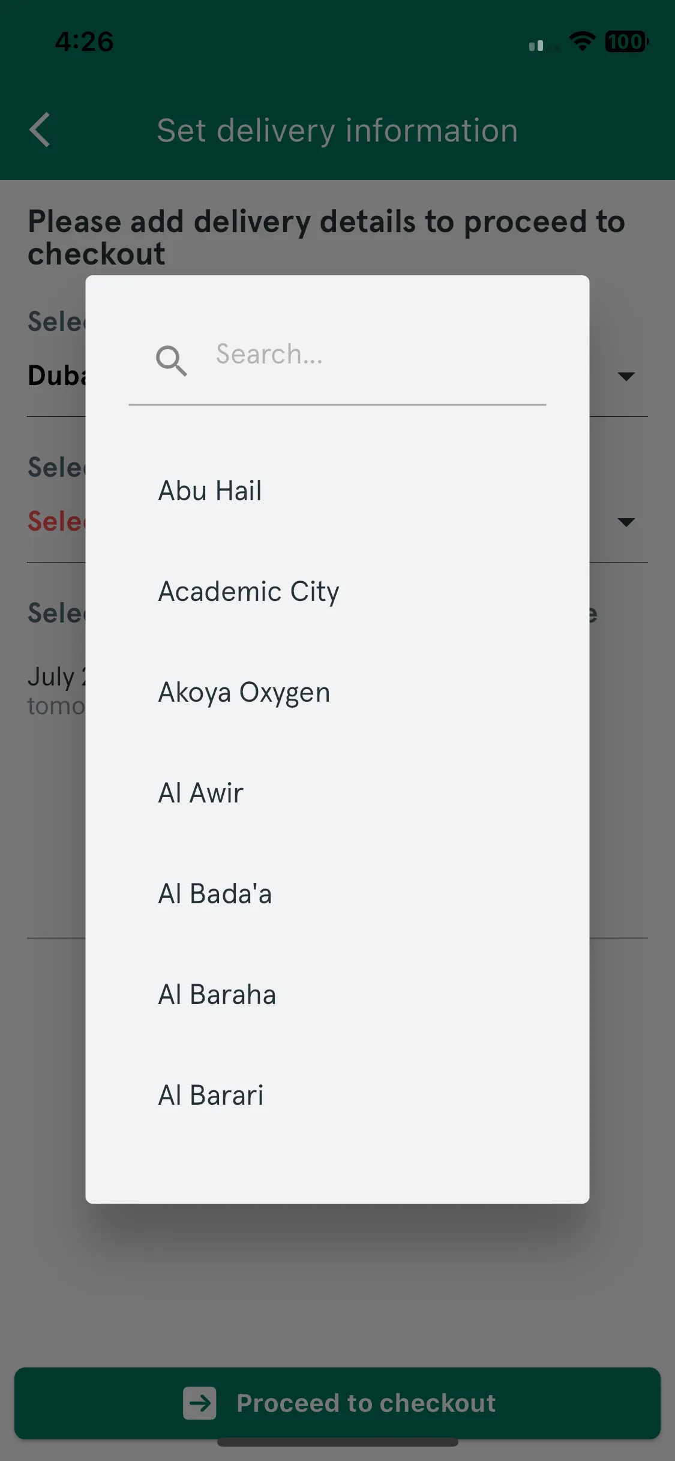675x1461 pixels.
Task: Pick Akoya Oxygen from list
Action: (x=337, y=692)
